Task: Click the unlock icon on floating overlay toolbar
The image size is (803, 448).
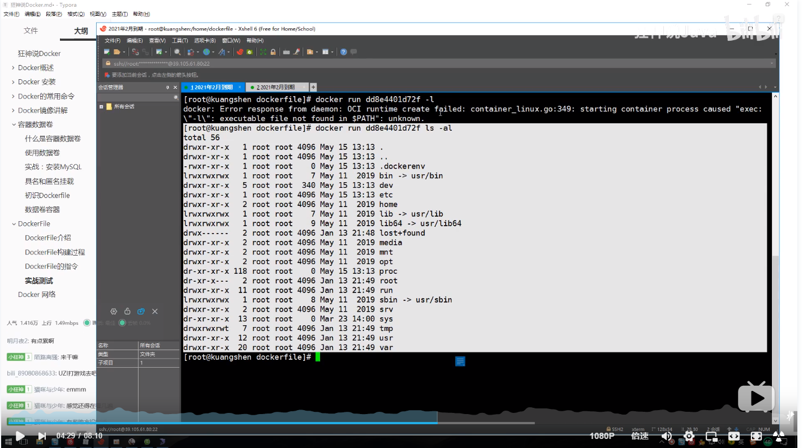Action: 127,311
